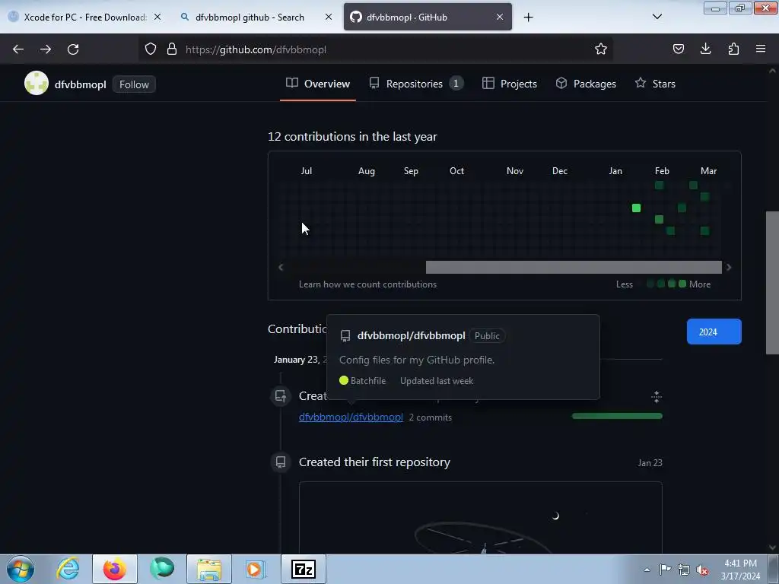Open the shield tracking protection icon
Viewport: 779px width, 584px height.
151,49
